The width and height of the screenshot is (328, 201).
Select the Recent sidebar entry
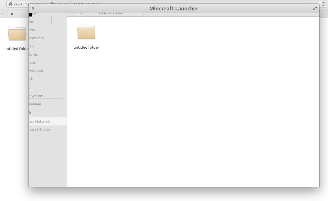tap(48, 30)
